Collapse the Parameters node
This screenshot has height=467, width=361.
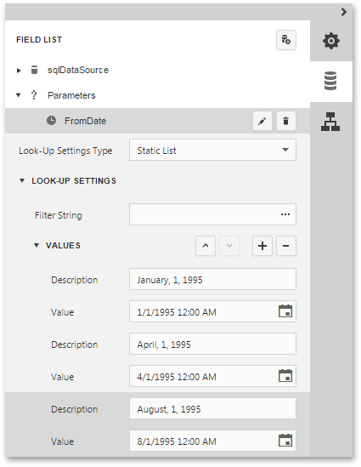click(19, 95)
